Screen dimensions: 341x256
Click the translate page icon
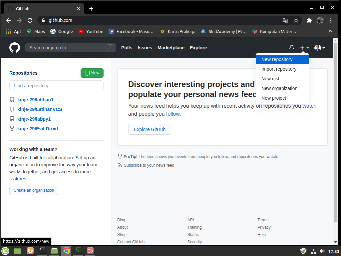[285, 20]
